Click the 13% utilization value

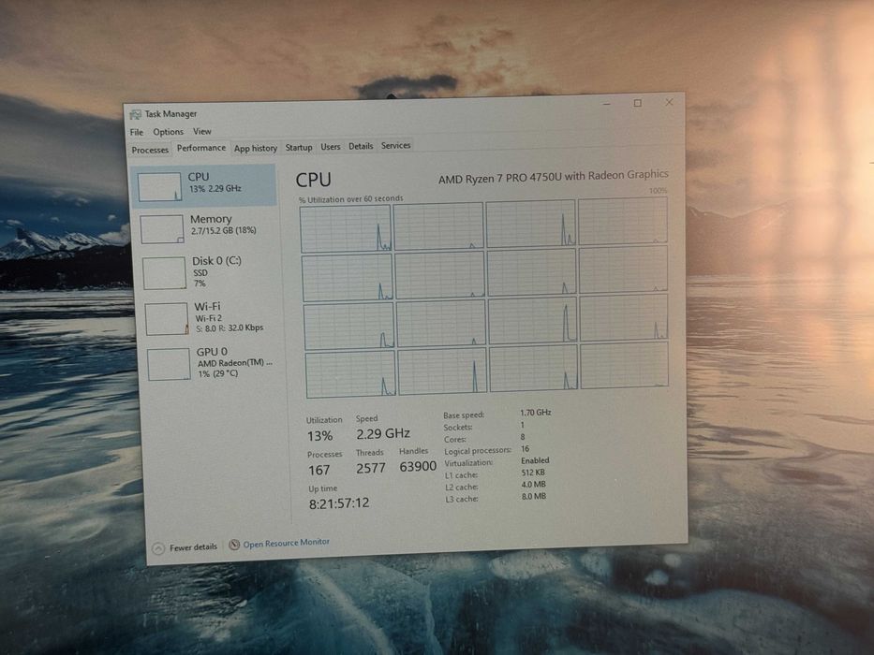point(319,436)
